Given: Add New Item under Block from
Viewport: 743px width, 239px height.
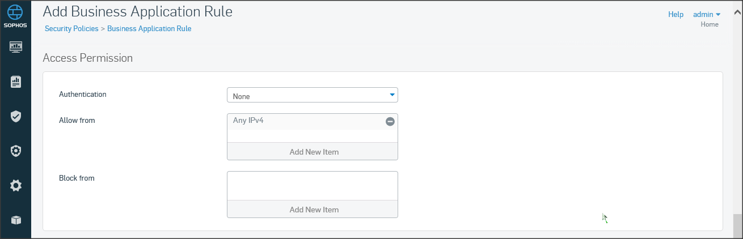Looking at the screenshot, I should pos(313,210).
